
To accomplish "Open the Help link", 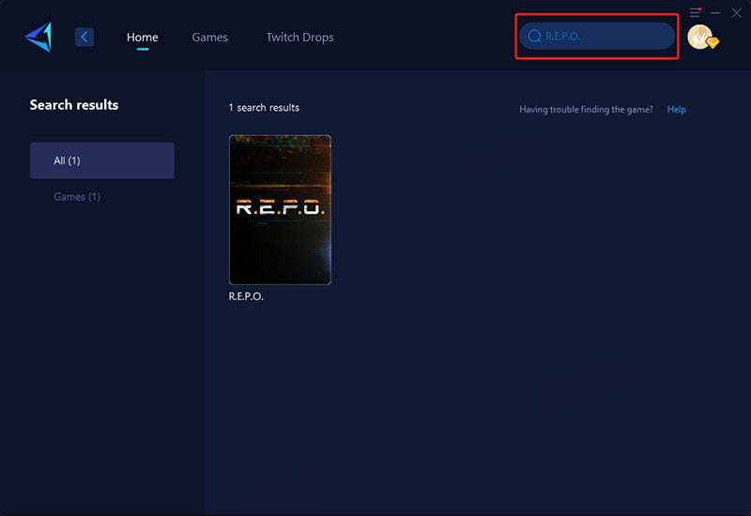I will 676,109.
